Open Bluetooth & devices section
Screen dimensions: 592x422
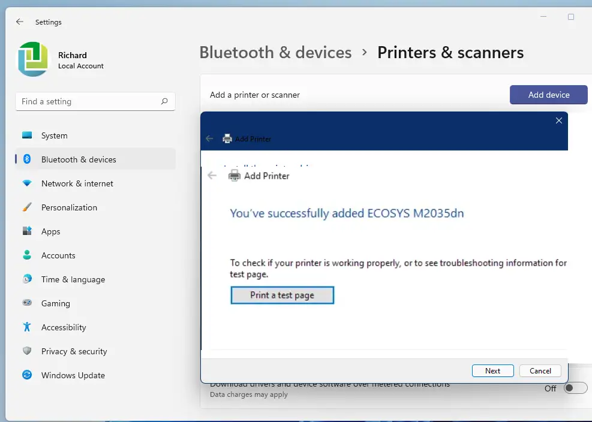click(x=95, y=159)
